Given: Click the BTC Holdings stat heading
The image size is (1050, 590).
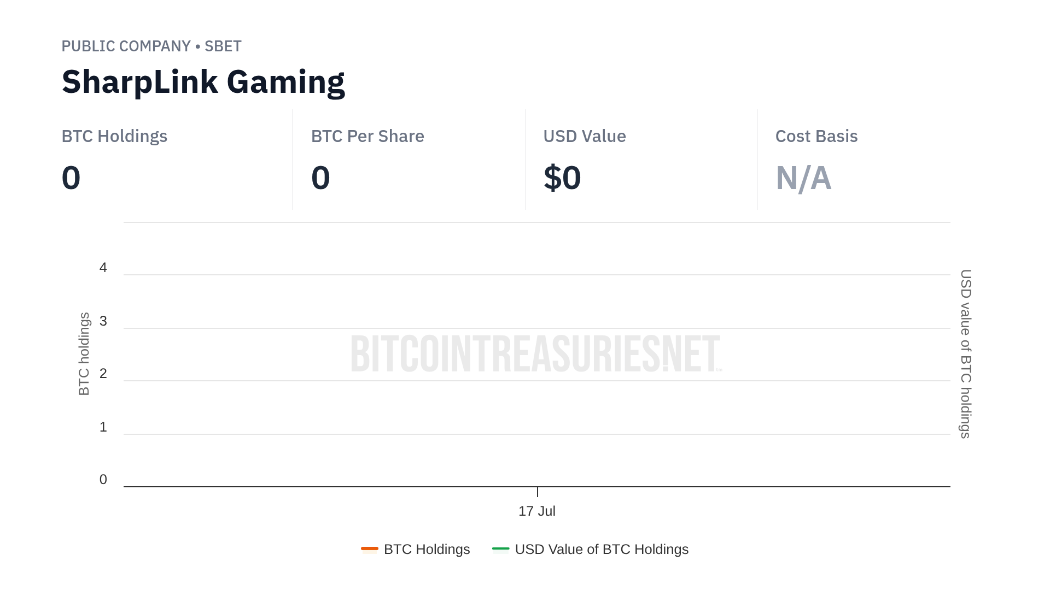Looking at the screenshot, I should click(114, 136).
